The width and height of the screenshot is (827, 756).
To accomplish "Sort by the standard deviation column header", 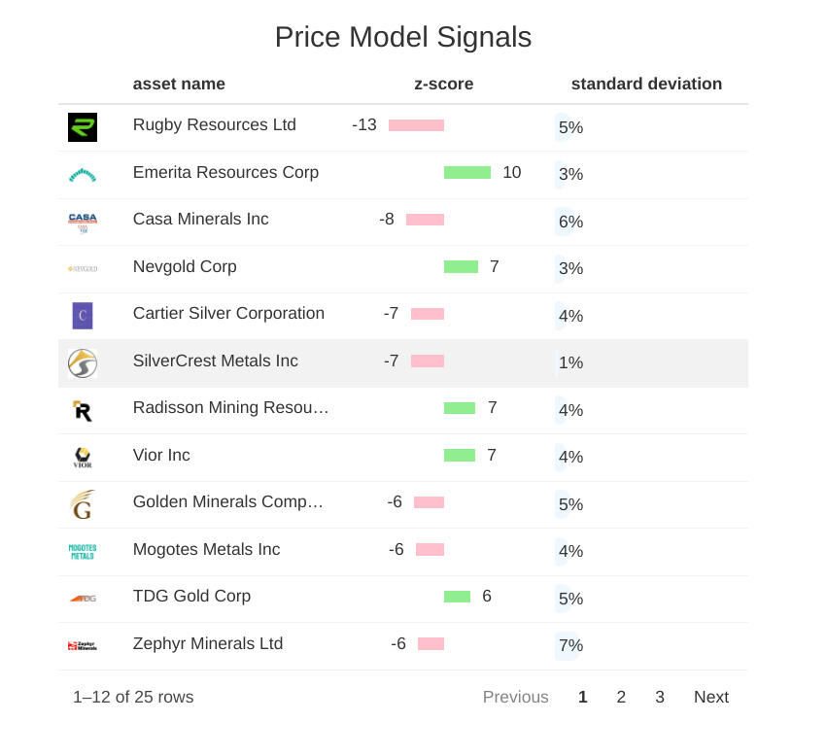I will coord(646,85).
